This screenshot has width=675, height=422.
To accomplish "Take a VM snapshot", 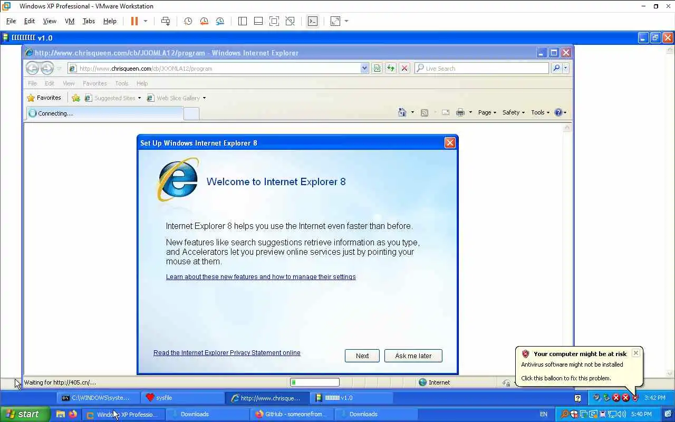I will click(188, 21).
